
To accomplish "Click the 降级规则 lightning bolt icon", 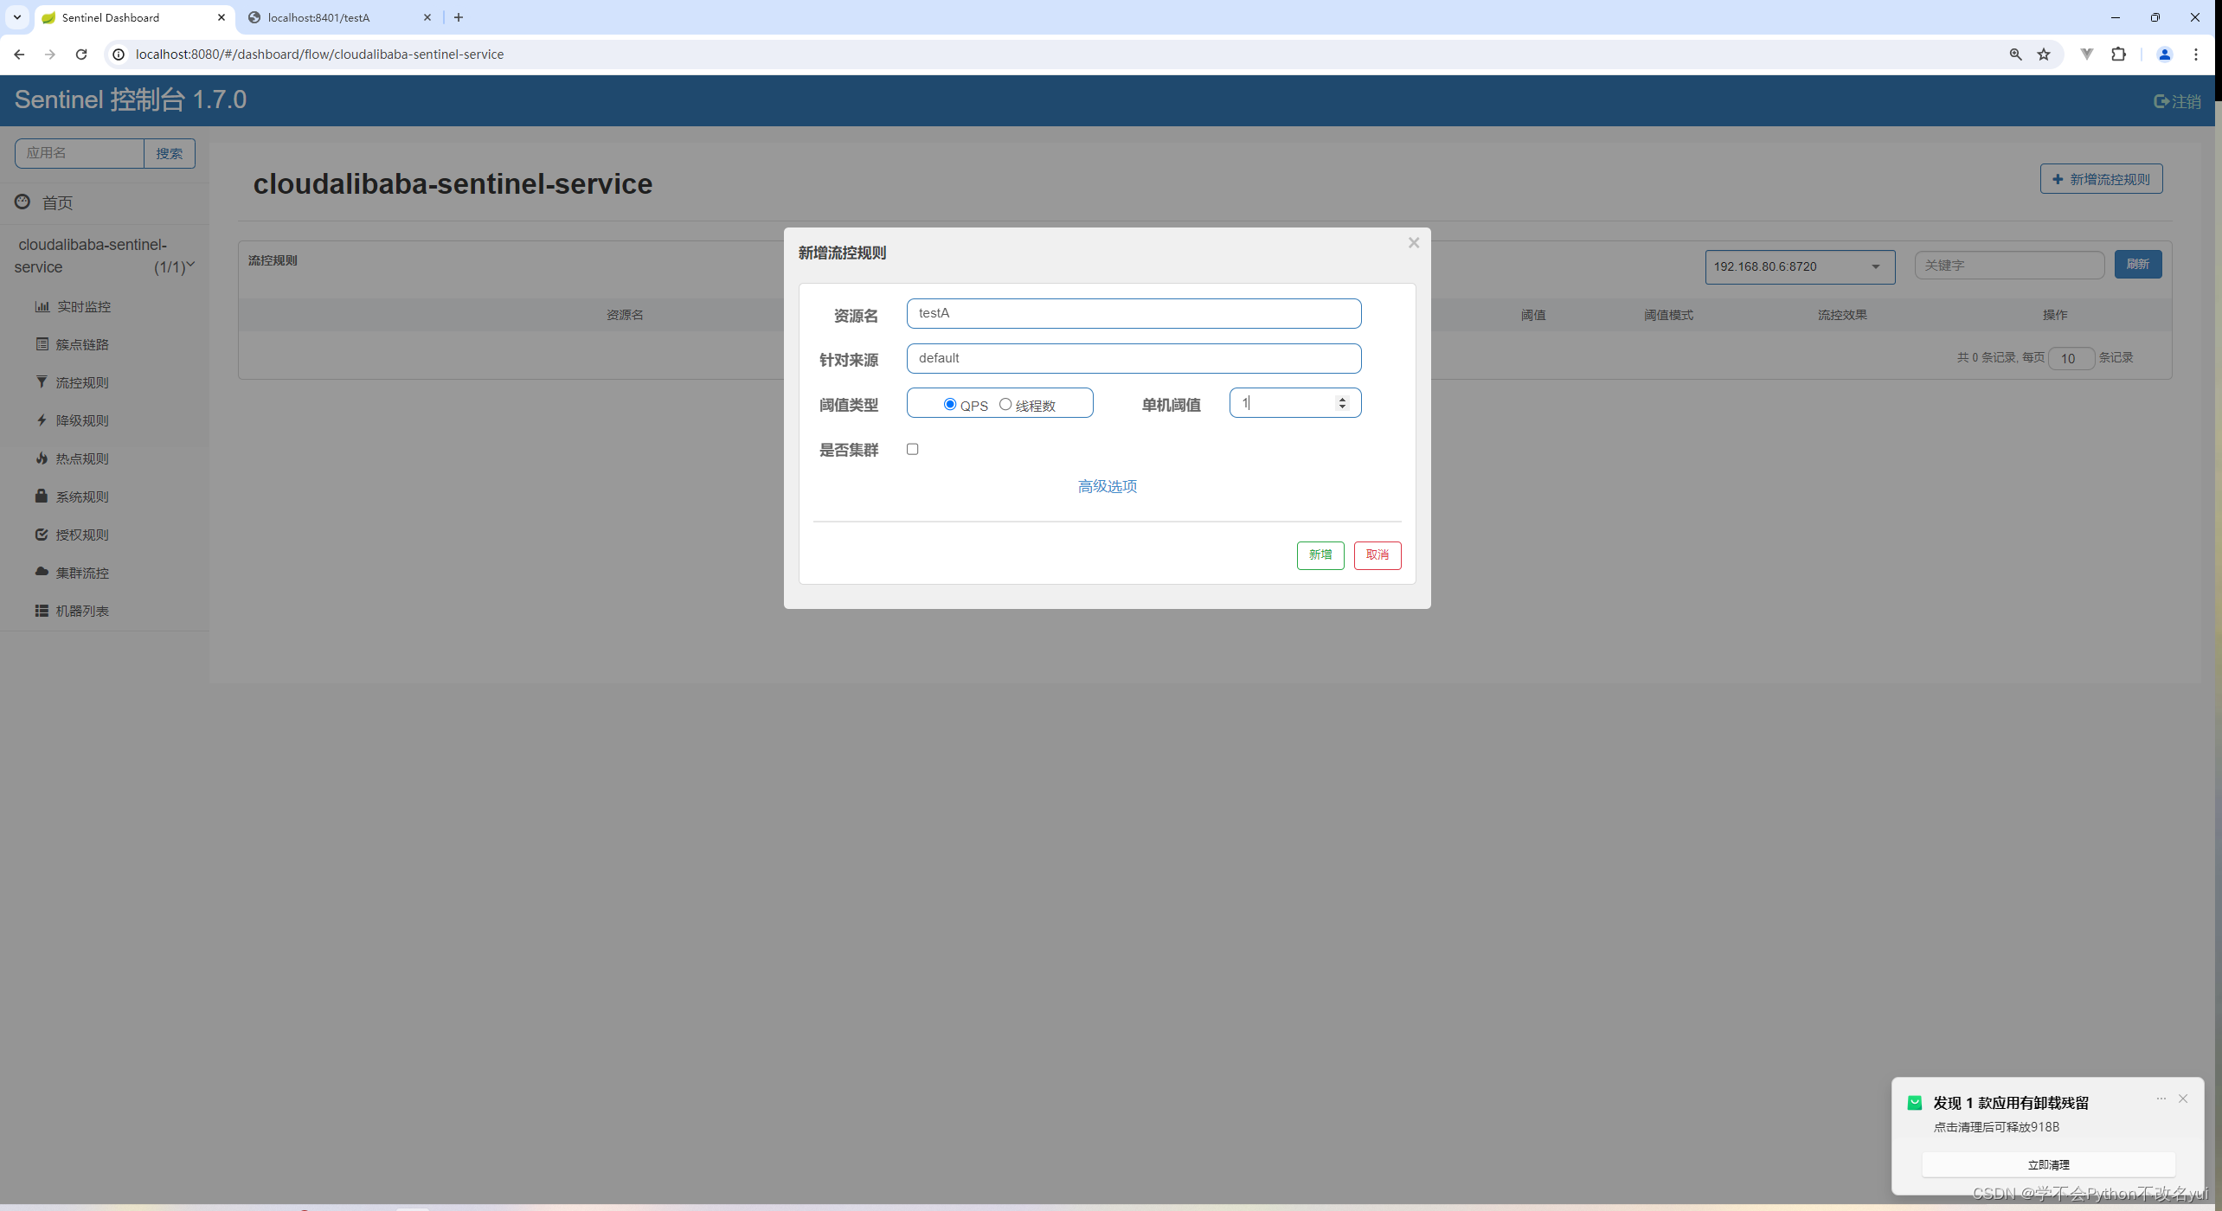I will tap(42, 420).
